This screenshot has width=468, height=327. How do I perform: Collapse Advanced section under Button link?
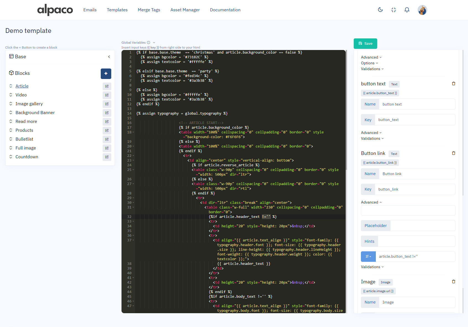click(371, 202)
